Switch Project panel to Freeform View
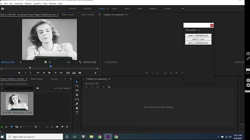This screenshot has width=250, height=140. pos(17,127)
